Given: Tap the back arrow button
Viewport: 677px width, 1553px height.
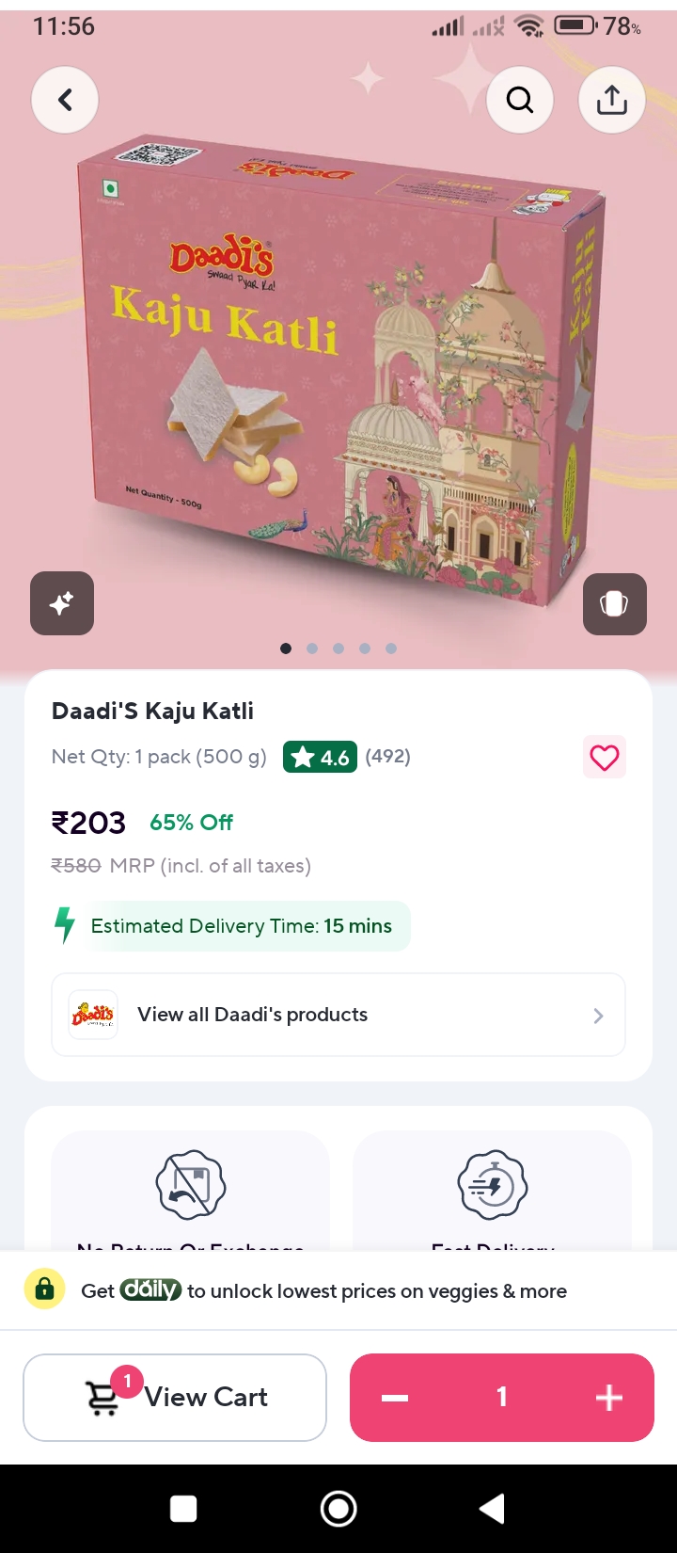Looking at the screenshot, I should 65,100.
